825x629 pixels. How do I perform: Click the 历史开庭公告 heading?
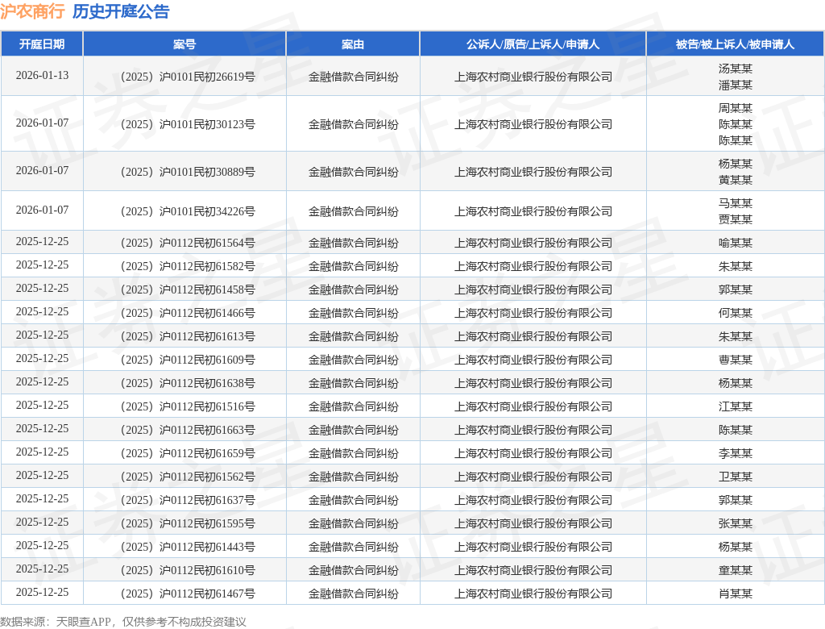pos(121,11)
